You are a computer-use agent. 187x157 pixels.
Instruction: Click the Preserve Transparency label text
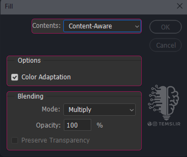[x=56, y=140]
